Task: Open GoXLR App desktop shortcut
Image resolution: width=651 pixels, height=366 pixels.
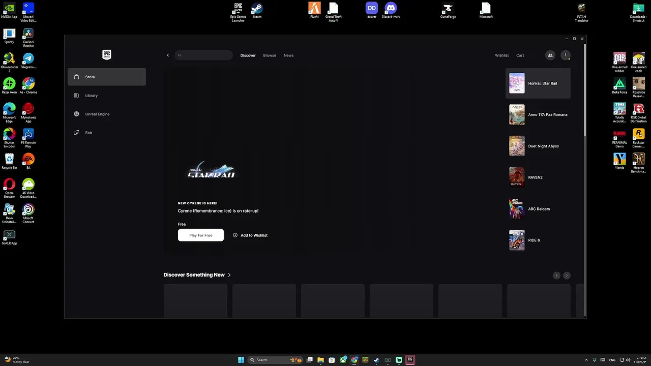Action: (9, 237)
